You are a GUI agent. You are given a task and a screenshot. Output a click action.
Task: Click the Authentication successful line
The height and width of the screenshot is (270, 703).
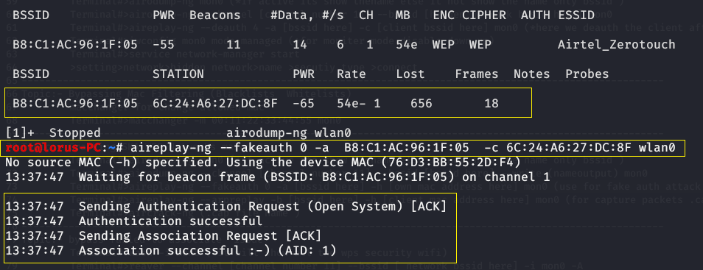(134, 221)
